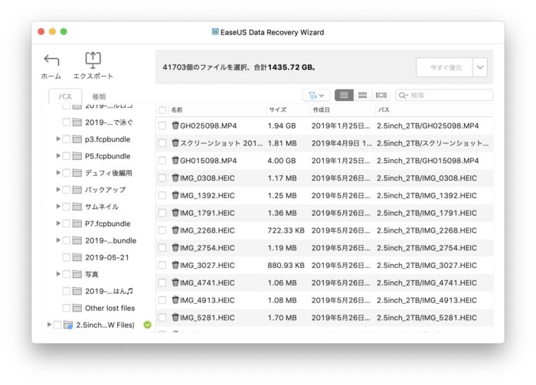Check the スクリーンショット file checkbox
This screenshot has height=385, width=536.
pyautogui.click(x=162, y=143)
